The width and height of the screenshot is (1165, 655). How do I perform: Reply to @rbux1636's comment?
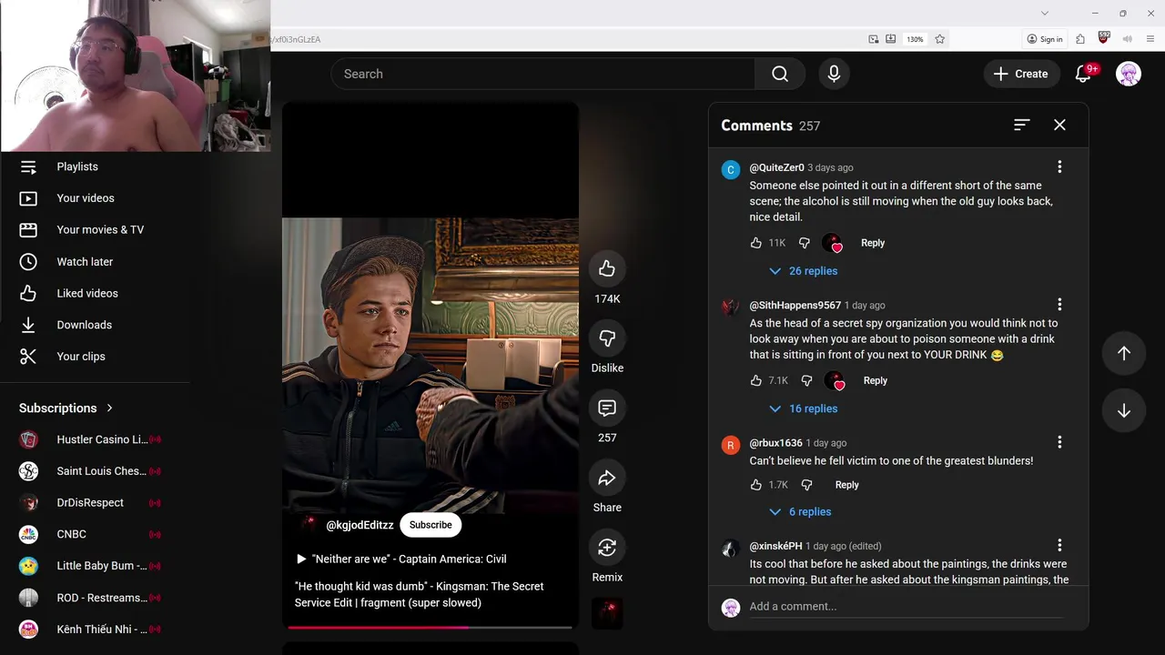pos(846,485)
